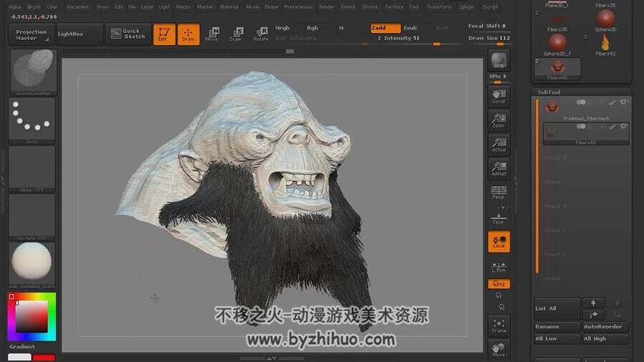Click the Y-axis rotation icon
This screenshot has height=362, width=644.
[x=499, y=295]
